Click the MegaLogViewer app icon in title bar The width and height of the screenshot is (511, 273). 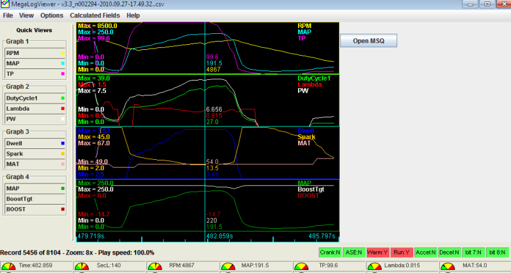[5, 4]
